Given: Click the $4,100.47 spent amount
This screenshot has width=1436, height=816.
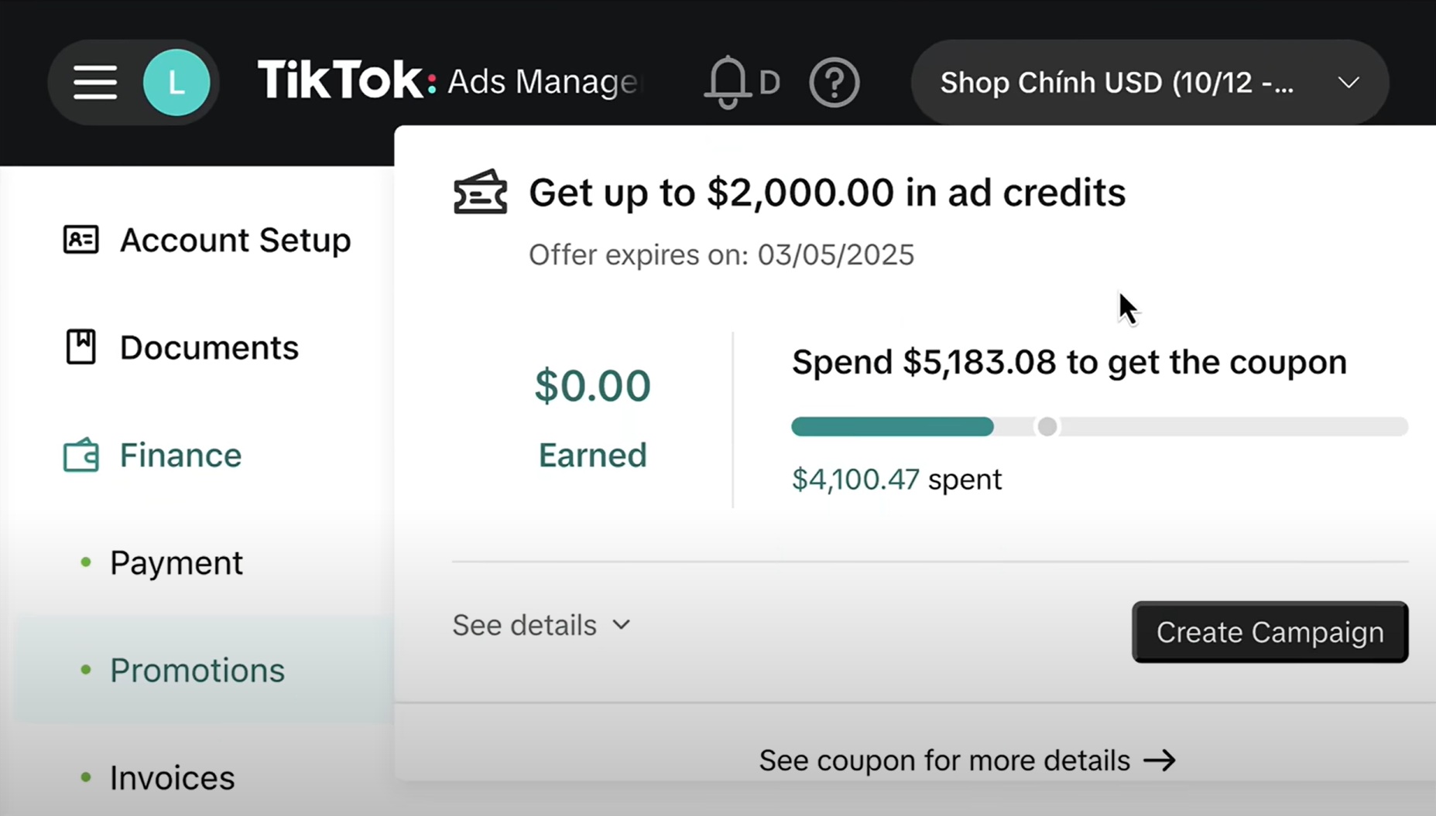Looking at the screenshot, I should [855, 480].
